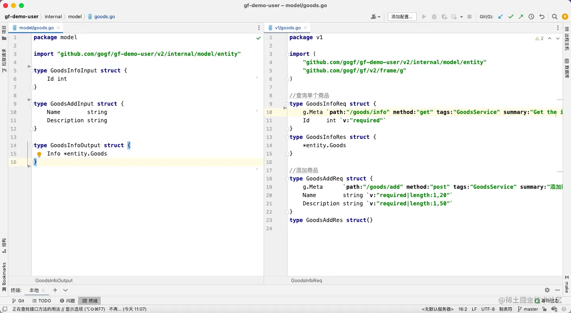Click the Run play icon
The height and width of the screenshot is (313, 571).
pyautogui.click(x=424, y=17)
